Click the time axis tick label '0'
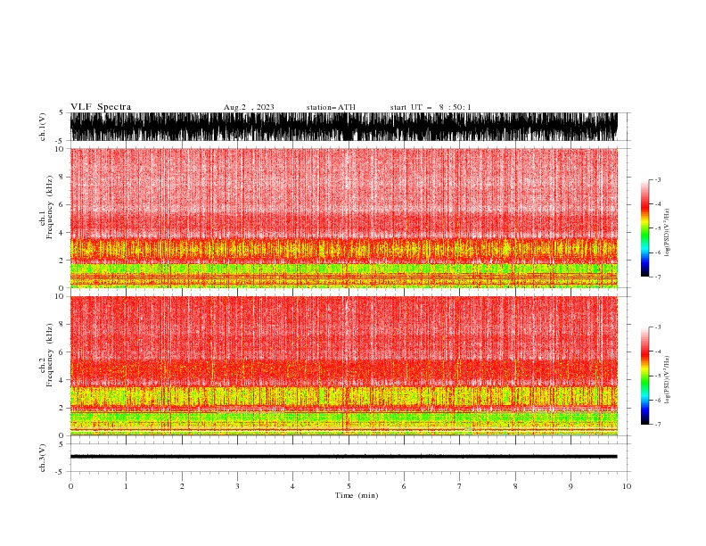 70,486
